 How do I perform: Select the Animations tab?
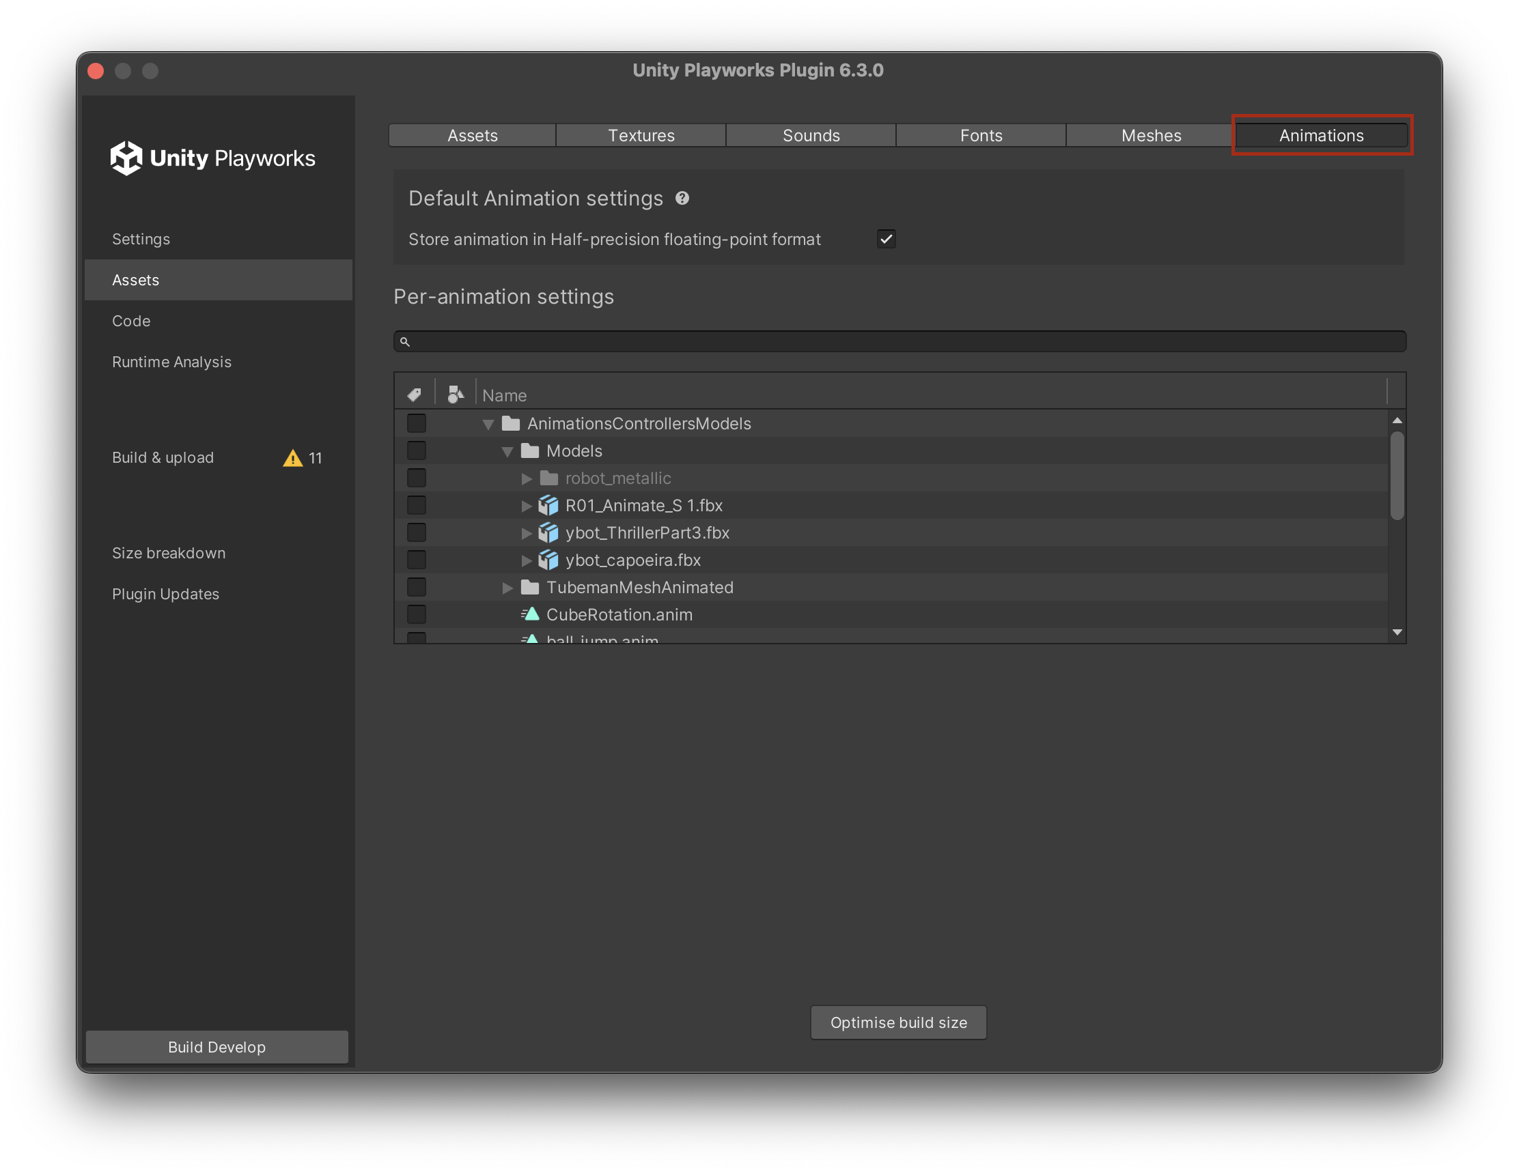tap(1322, 136)
